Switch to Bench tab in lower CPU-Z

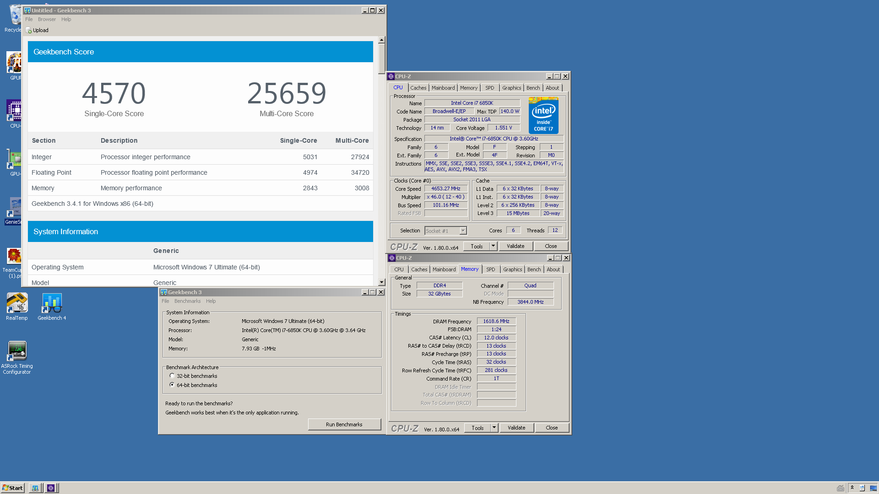pyautogui.click(x=534, y=269)
